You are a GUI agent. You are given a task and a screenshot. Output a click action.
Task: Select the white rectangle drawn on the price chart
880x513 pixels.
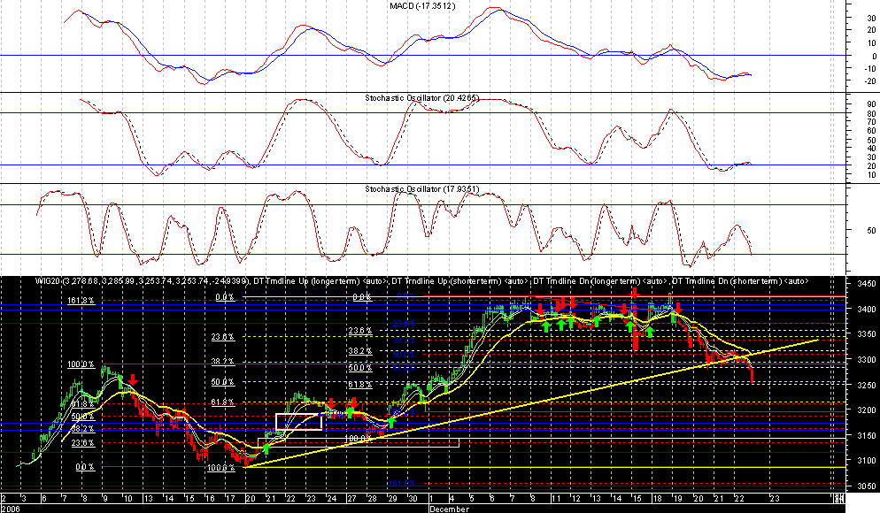pos(297,422)
